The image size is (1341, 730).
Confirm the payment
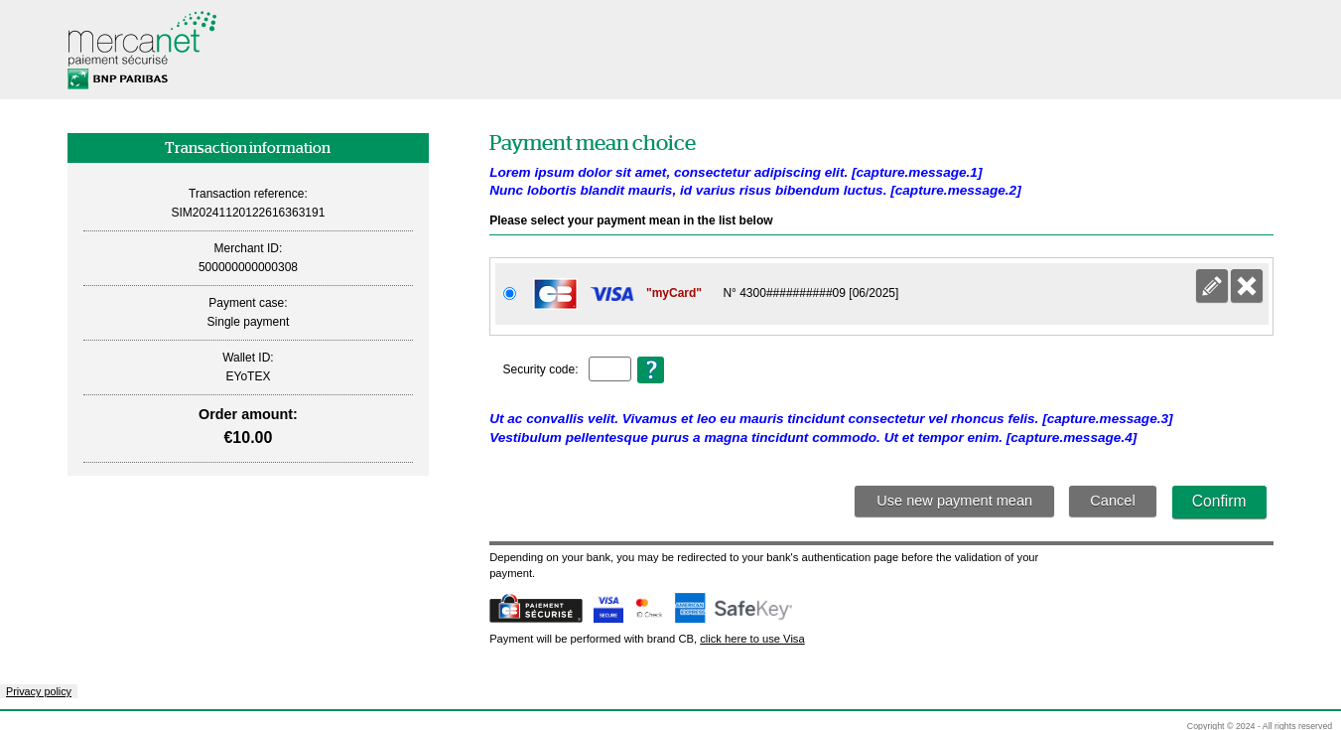pos(1219,502)
